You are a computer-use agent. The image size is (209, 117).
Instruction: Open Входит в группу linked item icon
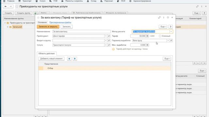tap(109, 40)
